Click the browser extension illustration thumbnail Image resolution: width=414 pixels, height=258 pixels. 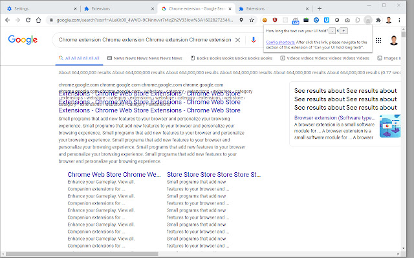tap(390, 126)
